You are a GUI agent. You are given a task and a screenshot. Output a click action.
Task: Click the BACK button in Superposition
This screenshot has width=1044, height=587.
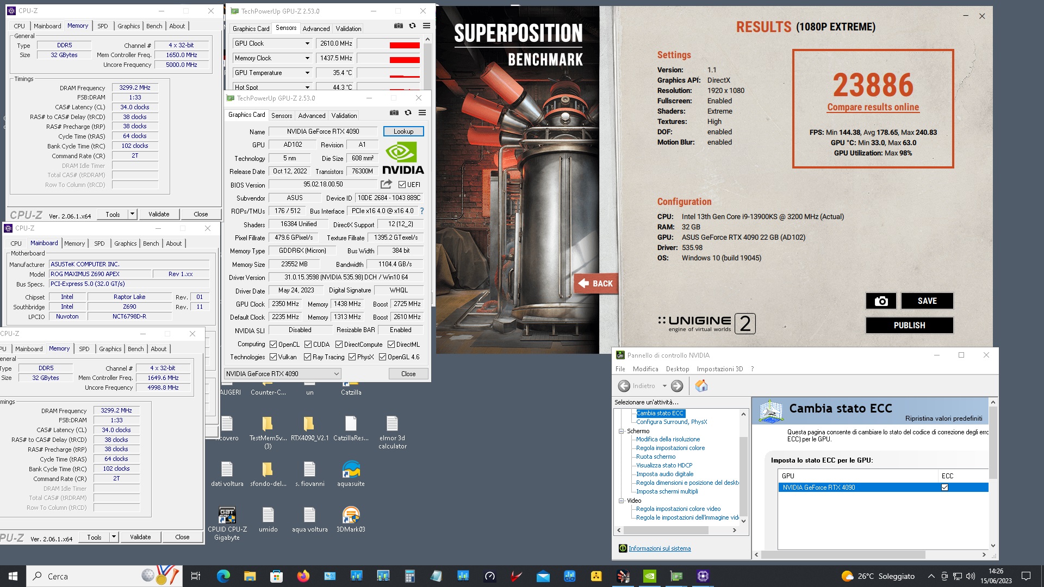[x=596, y=283]
